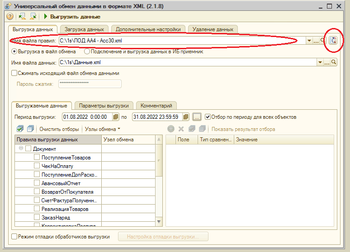The width and height of the screenshot is (350, 252).
Task: Collapse the Документ tree node
Action: click(x=21, y=149)
